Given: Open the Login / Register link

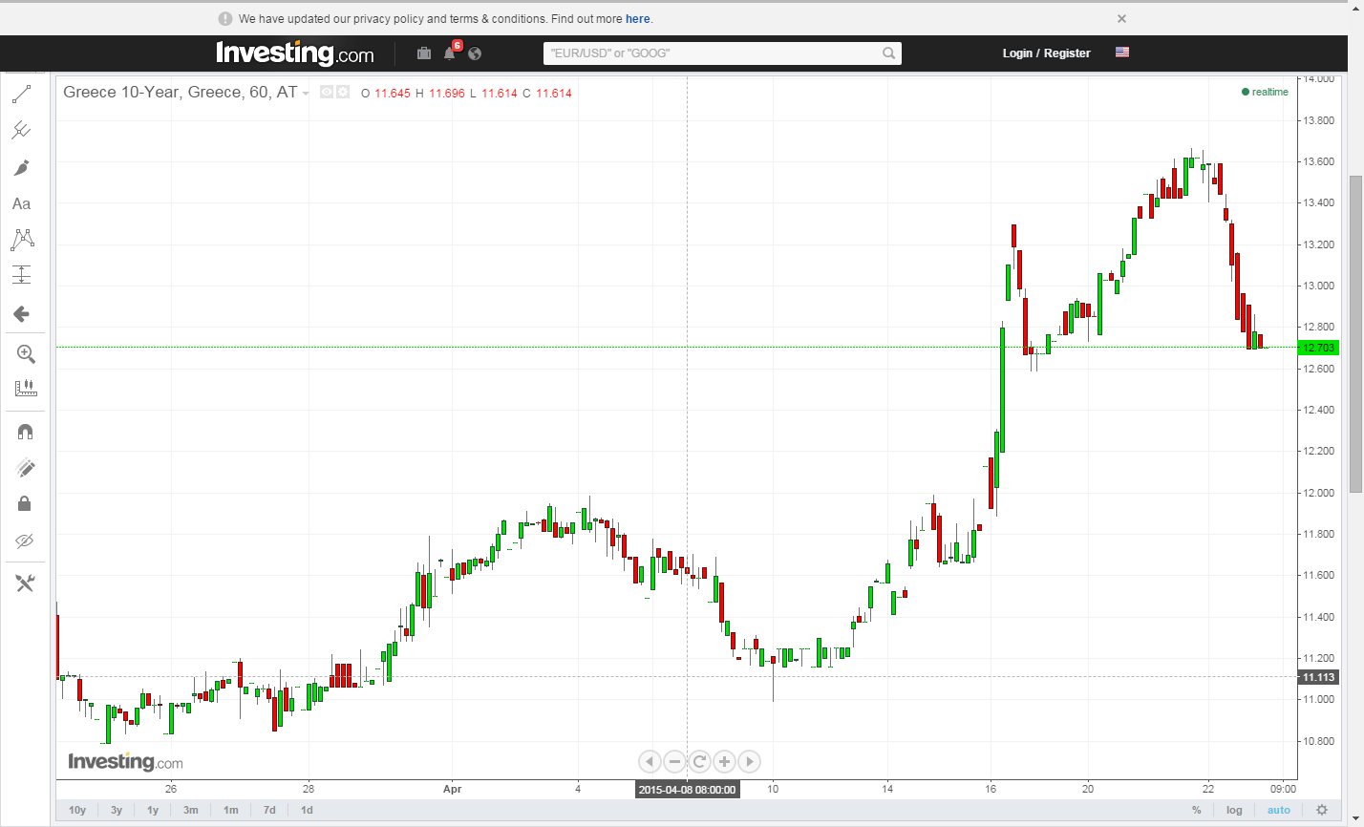Looking at the screenshot, I should coord(1046,53).
